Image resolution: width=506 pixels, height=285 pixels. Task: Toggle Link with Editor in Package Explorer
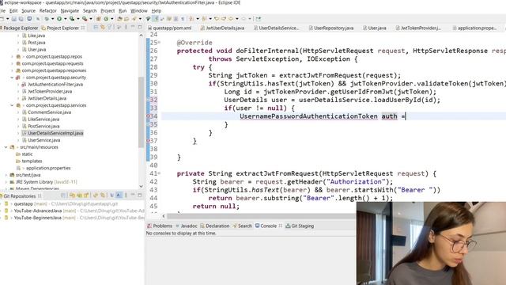[102, 28]
